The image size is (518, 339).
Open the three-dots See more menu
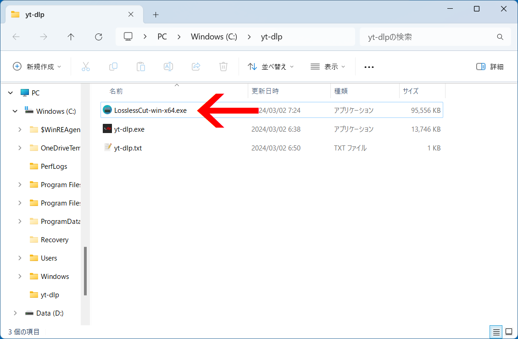(x=369, y=67)
